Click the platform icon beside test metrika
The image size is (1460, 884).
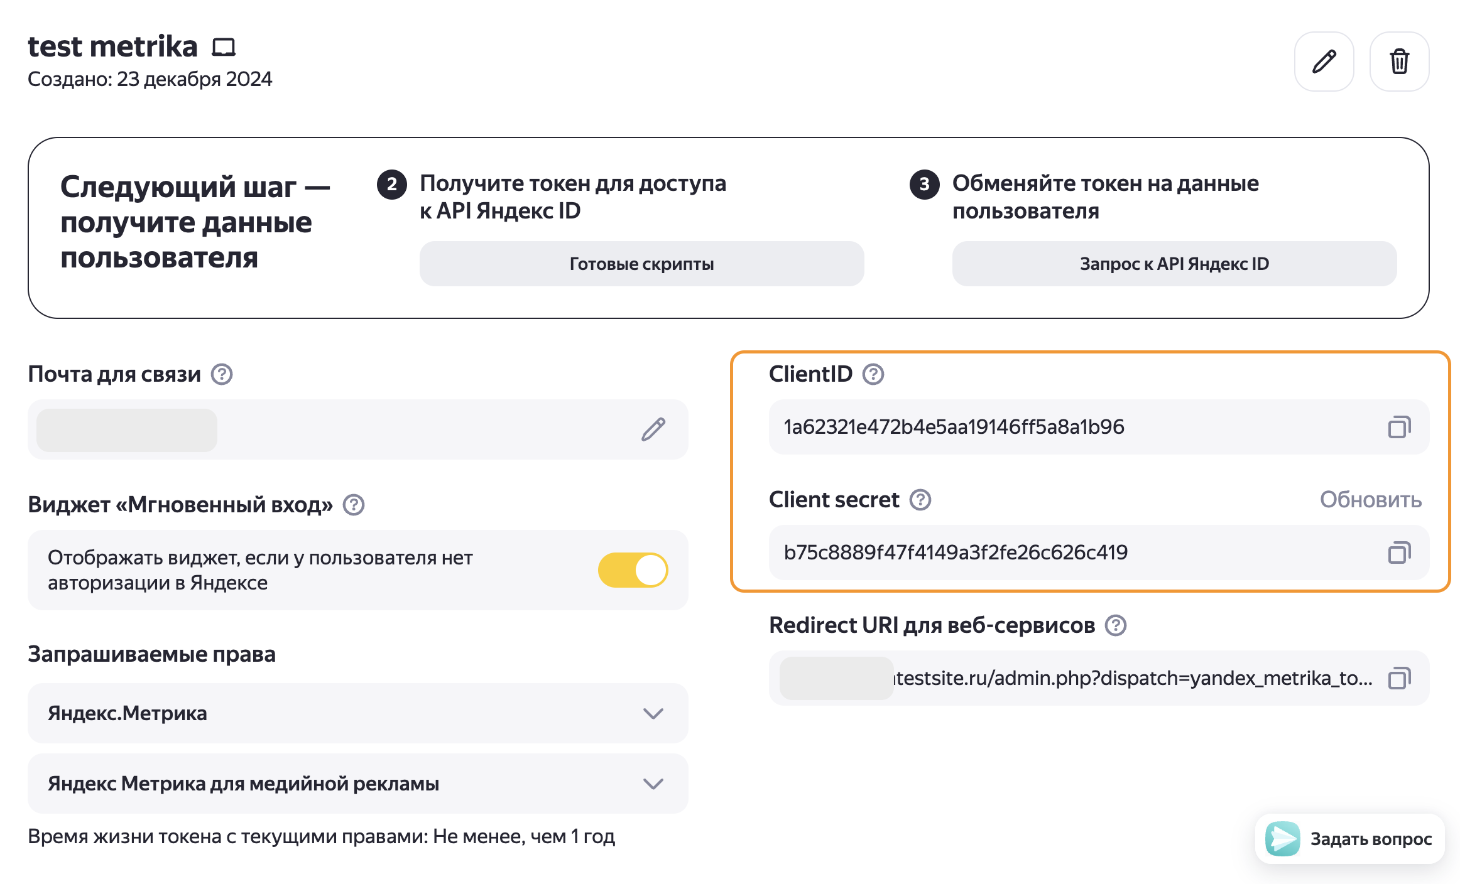(224, 47)
